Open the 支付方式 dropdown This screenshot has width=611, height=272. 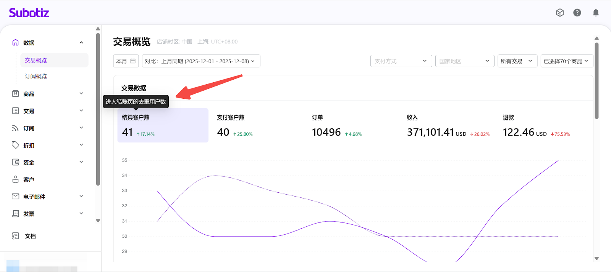click(401, 61)
